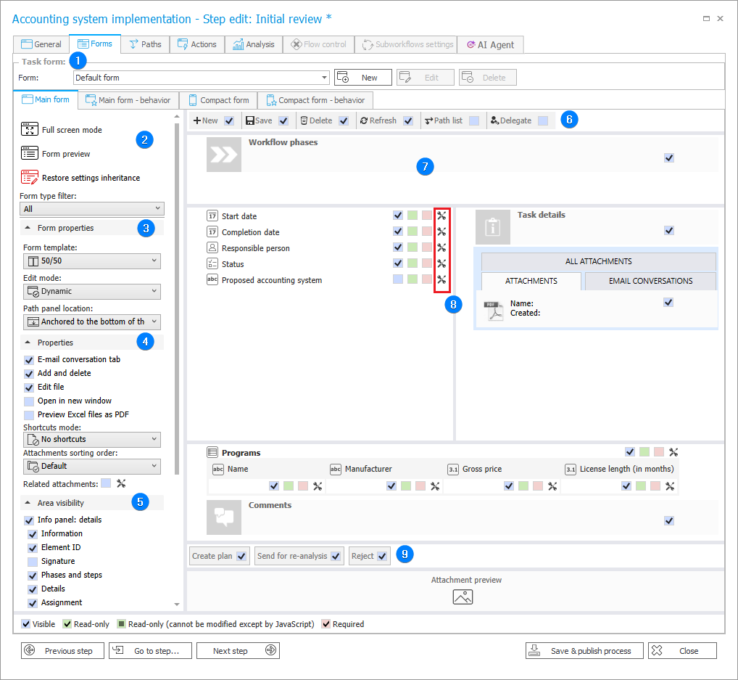Image resolution: width=738 pixels, height=680 pixels.
Task: Click the Programs list icon
Action: 212,452
